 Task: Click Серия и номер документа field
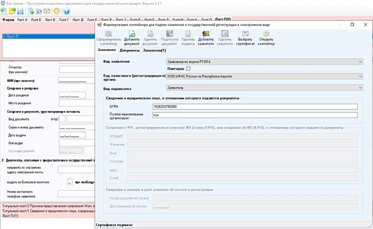click(x=77, y=127)
